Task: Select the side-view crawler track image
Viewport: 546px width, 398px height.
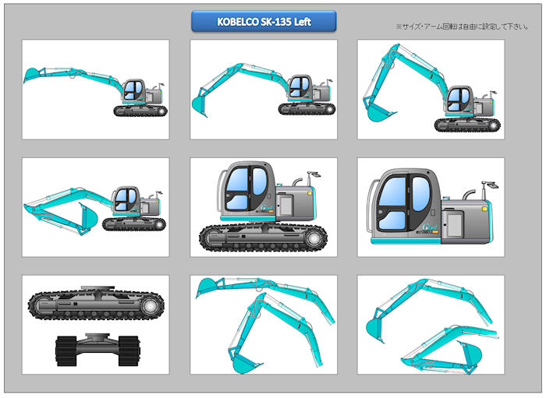Action: [96, 303]
